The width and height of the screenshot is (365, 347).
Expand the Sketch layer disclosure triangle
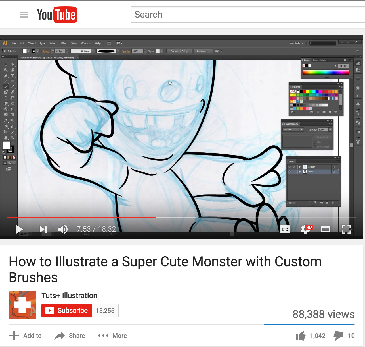pyautogui.click(x=300, y=167)
